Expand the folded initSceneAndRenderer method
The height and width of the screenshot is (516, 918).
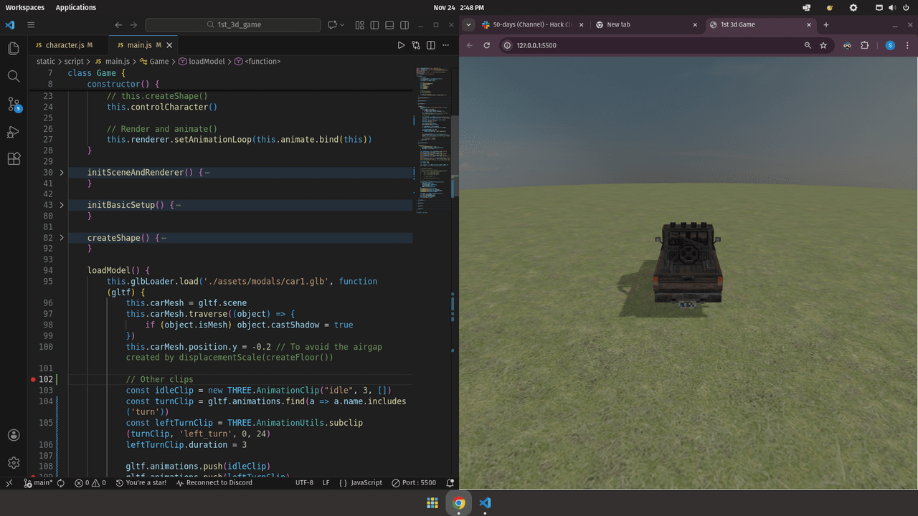point(62,173)
